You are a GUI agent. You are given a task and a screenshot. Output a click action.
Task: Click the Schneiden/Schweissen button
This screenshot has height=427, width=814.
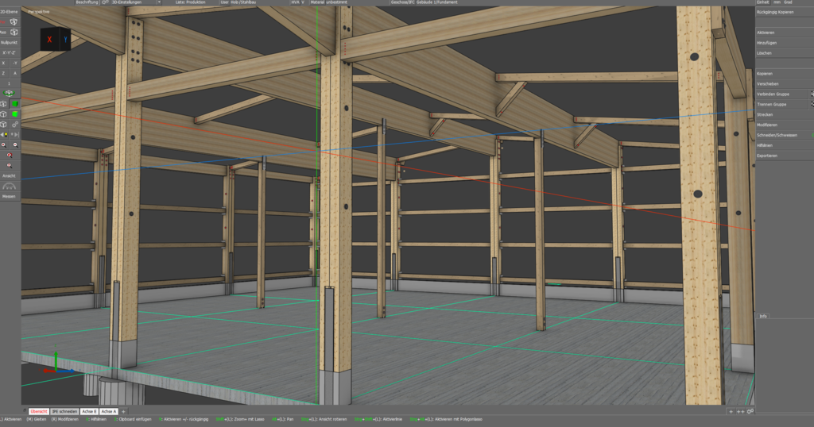tap(777, 135)
